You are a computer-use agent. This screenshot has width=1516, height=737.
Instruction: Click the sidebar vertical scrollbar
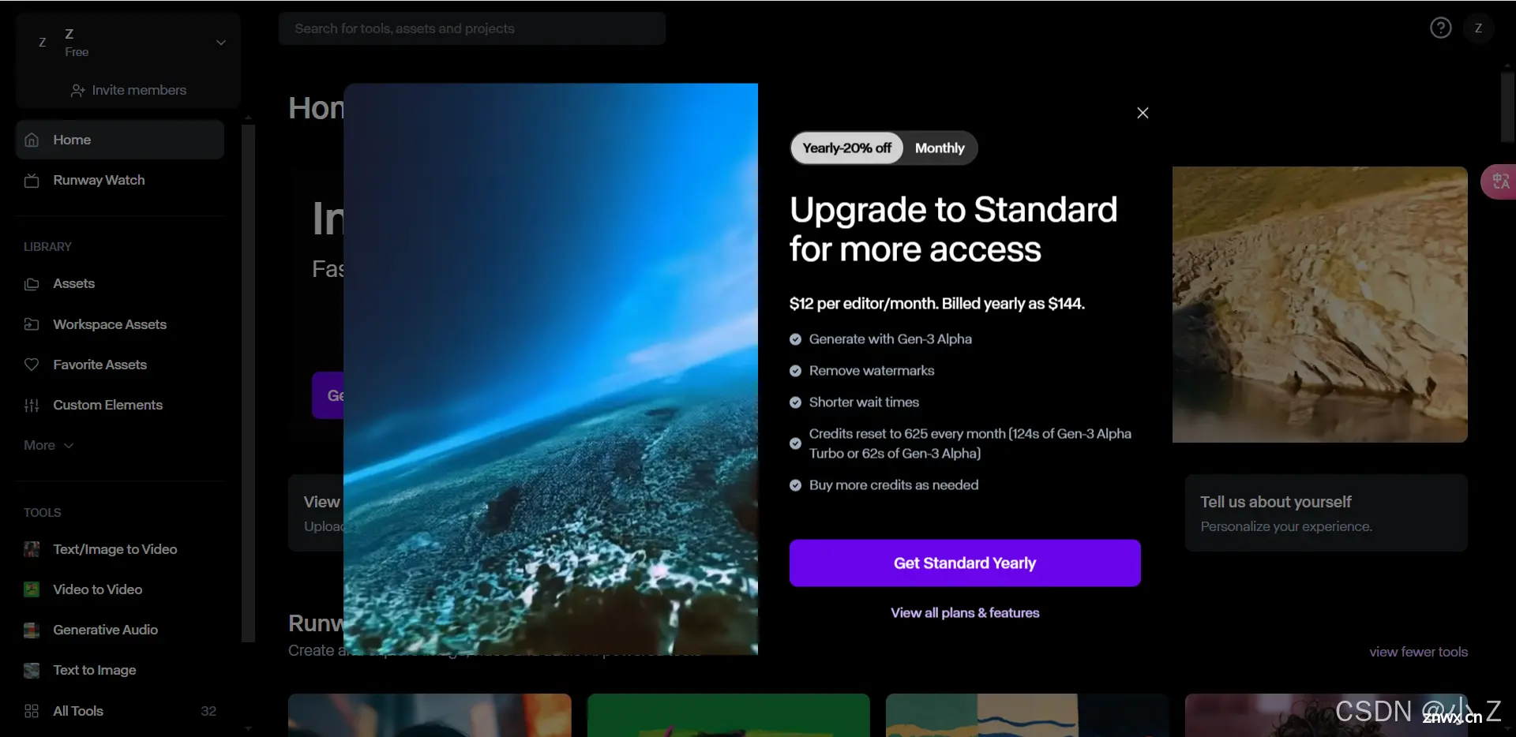tap(248, 383)
